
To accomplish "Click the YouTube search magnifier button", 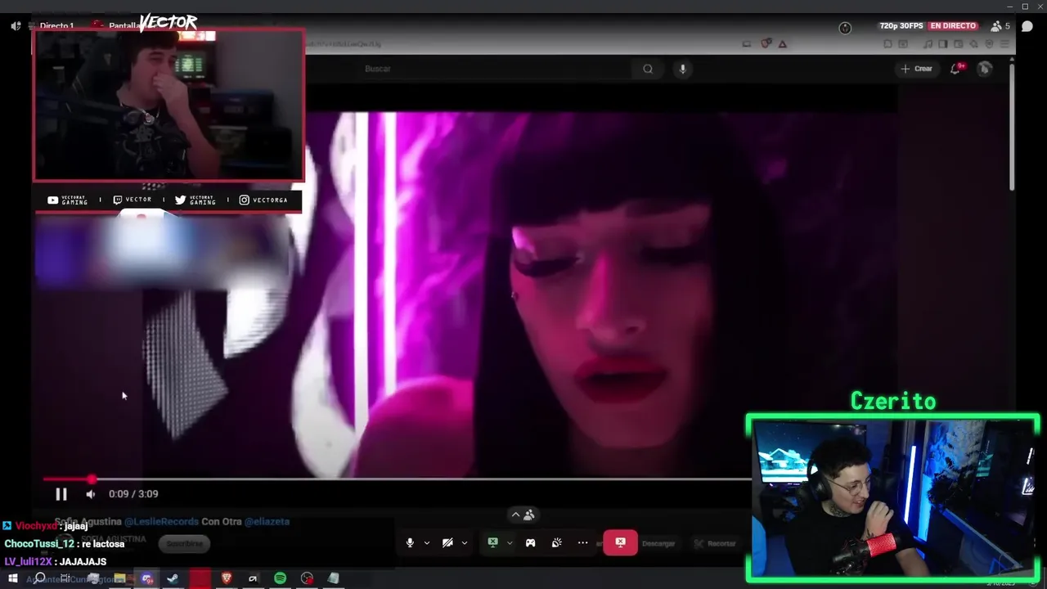I will tap(648, 69).
